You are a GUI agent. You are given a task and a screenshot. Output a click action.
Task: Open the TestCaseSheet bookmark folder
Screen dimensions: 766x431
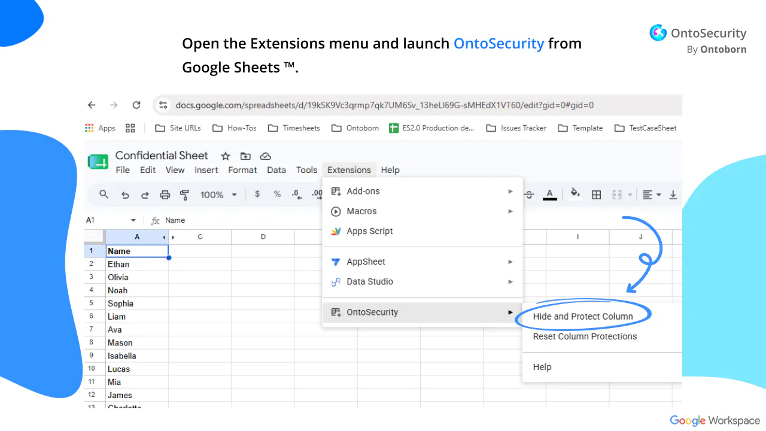[645, 128]
